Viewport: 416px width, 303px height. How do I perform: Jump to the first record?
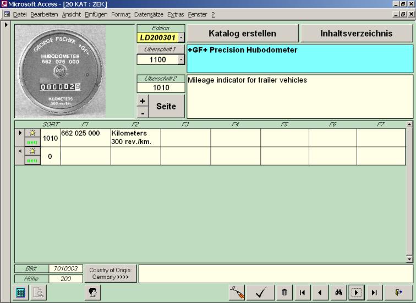point(302,293)
